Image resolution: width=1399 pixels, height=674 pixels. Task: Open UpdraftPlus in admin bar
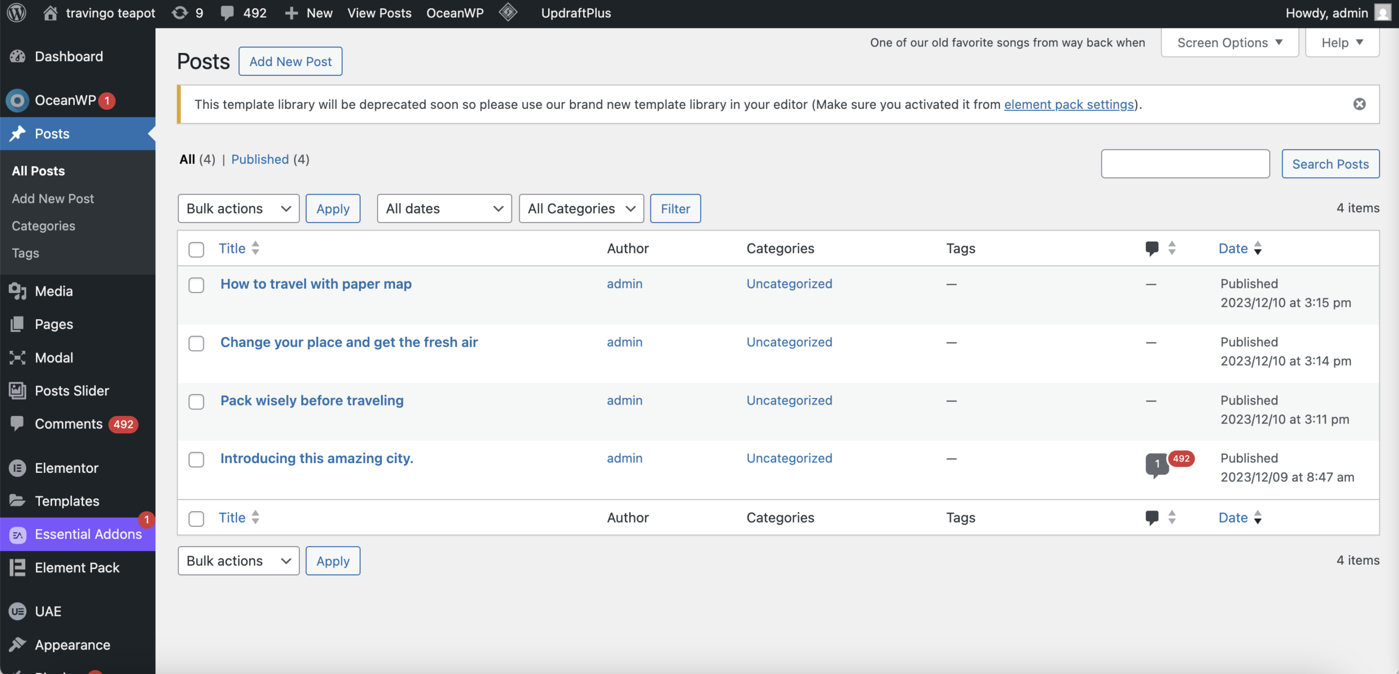point(576,13)
